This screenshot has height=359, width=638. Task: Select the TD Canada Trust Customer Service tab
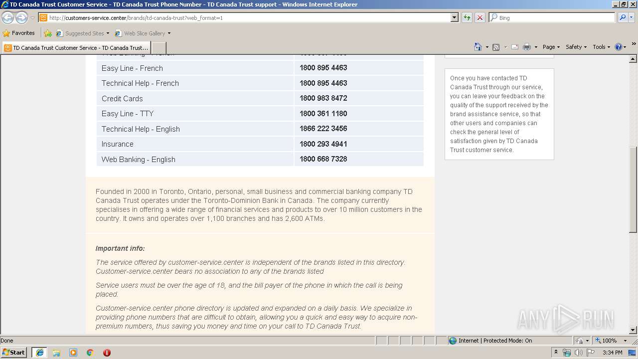pyautogui.click(x=76, y=48)
